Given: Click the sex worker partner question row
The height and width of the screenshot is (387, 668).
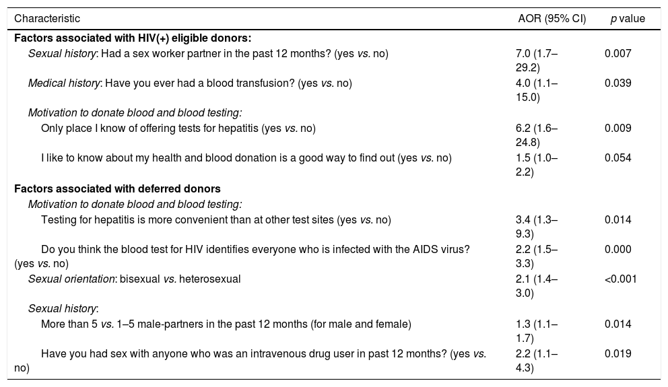Looking at the screenshot, I should coord(208,53).
